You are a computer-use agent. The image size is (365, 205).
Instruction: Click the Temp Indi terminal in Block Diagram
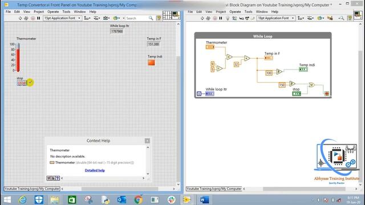tap(303, 69)
